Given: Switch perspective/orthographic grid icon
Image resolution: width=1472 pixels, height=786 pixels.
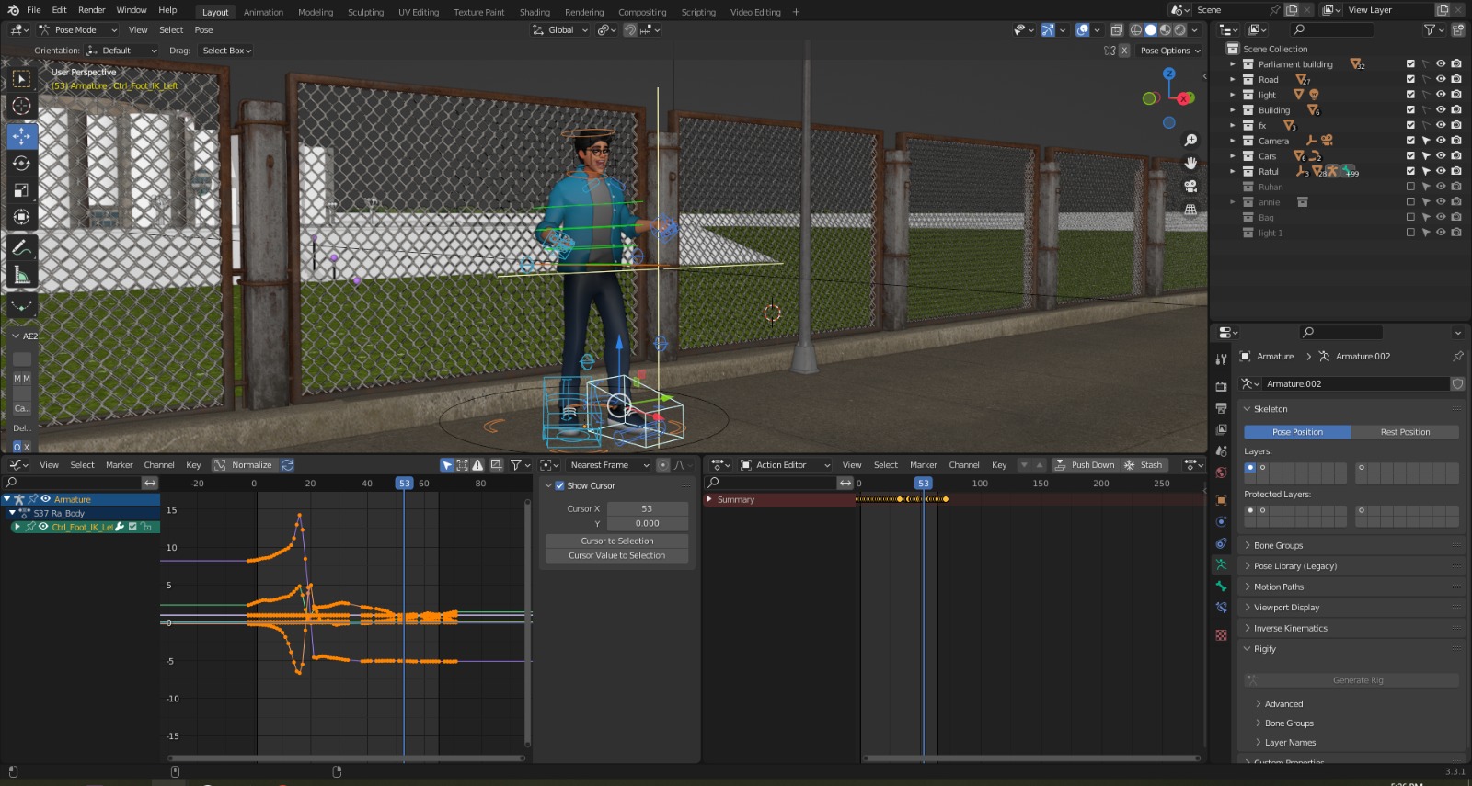Looking at the screenshot, I should (1190, 210).
